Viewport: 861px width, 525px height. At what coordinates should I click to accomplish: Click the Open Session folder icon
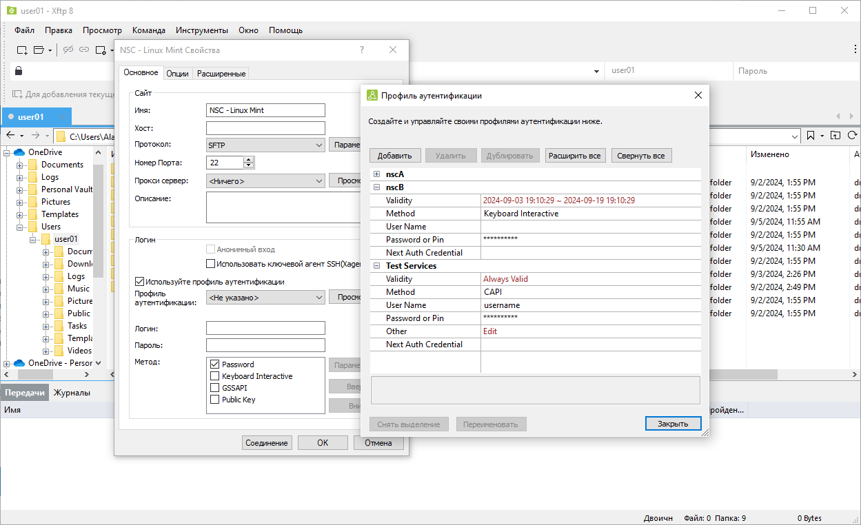point(39,50)
